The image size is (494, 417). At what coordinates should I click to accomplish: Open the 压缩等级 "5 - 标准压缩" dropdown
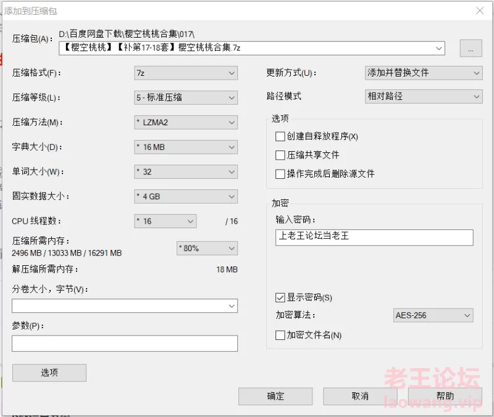pos(186,97)
